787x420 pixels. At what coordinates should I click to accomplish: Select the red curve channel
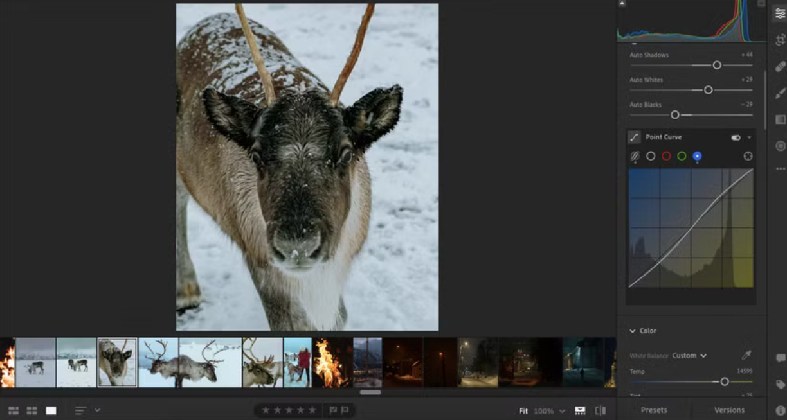coord(666,156)
